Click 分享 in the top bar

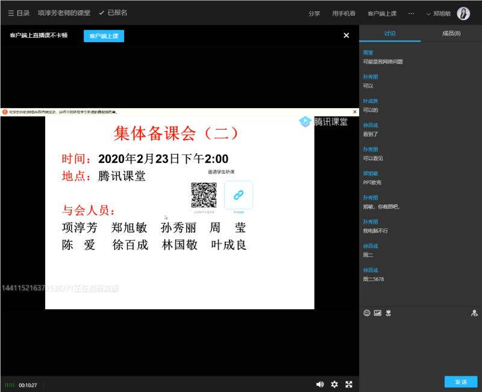point(314,13)
